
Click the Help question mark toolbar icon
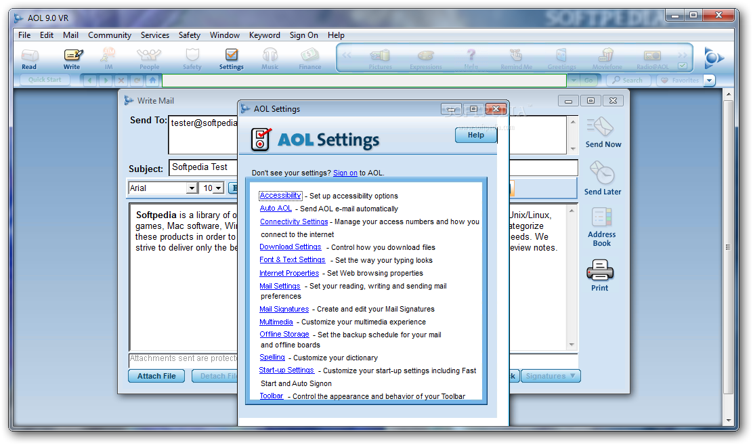click(471, 60)
